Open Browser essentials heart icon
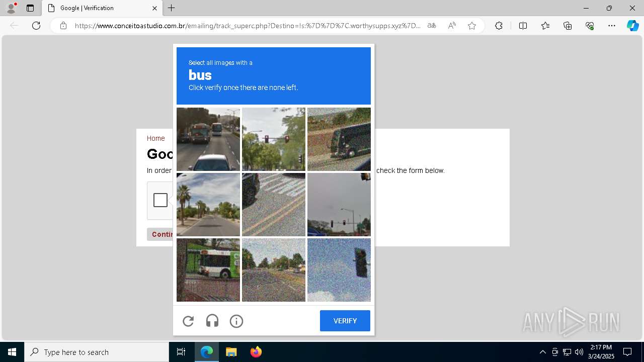Screen dimensions: 644x362 coord(590,26)
